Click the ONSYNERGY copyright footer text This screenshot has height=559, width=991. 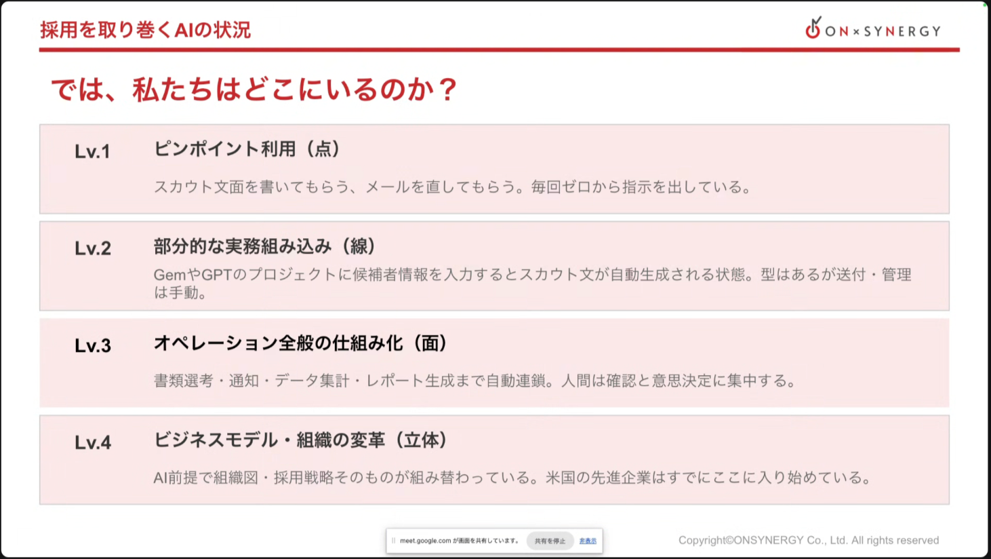coord(809,540)
